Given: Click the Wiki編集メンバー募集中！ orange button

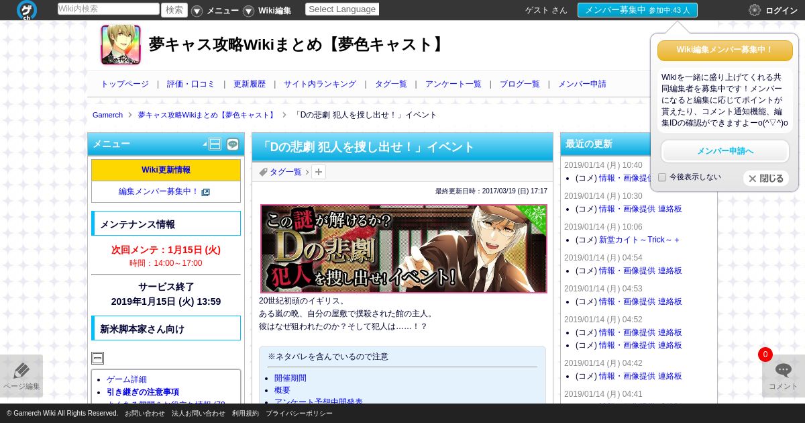Looking at the screenshot, I should click(x=725, y=50).
